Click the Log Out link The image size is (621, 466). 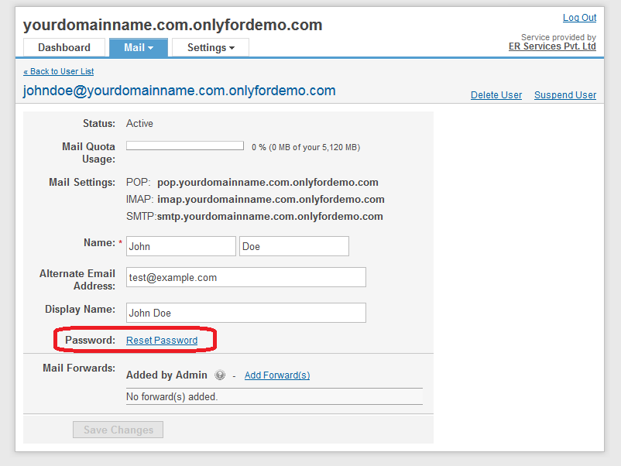[579, 18]
